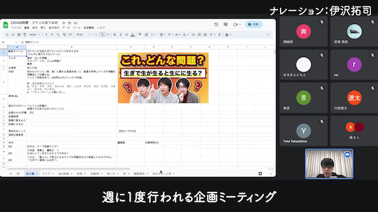Open the データ menu
378x212 pixels.
pos(66,28)
